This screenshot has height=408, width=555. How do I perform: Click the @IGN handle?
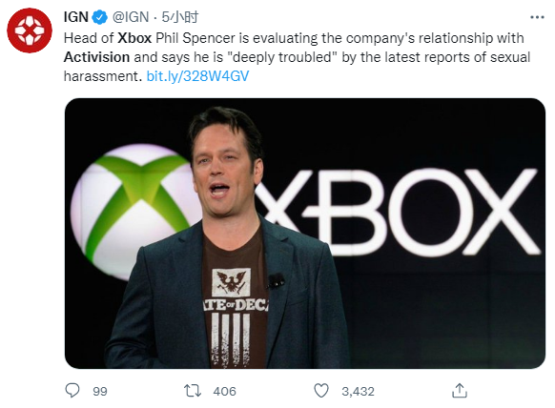pyautogui.click(x=131, y=17)
